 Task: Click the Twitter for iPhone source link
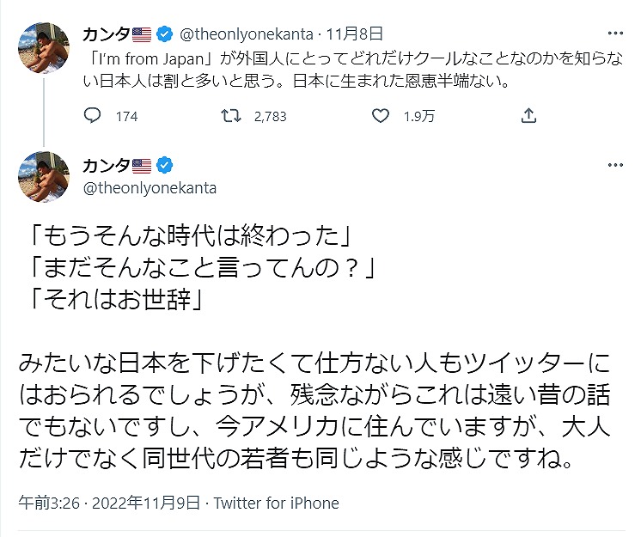(276, 503)
